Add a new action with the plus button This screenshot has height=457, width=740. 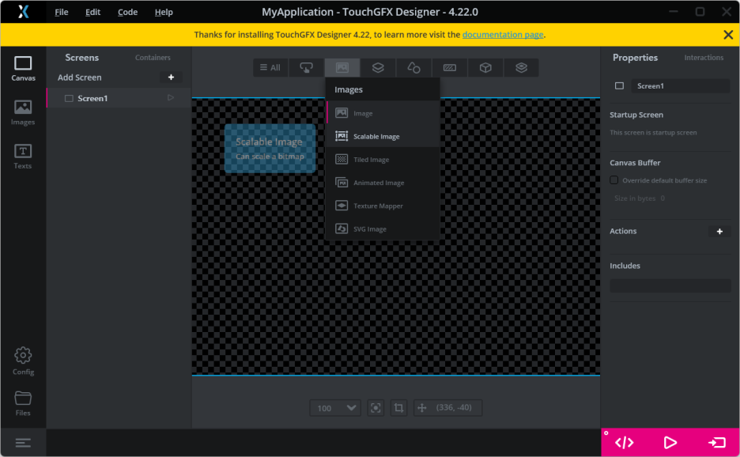point(719,231)
